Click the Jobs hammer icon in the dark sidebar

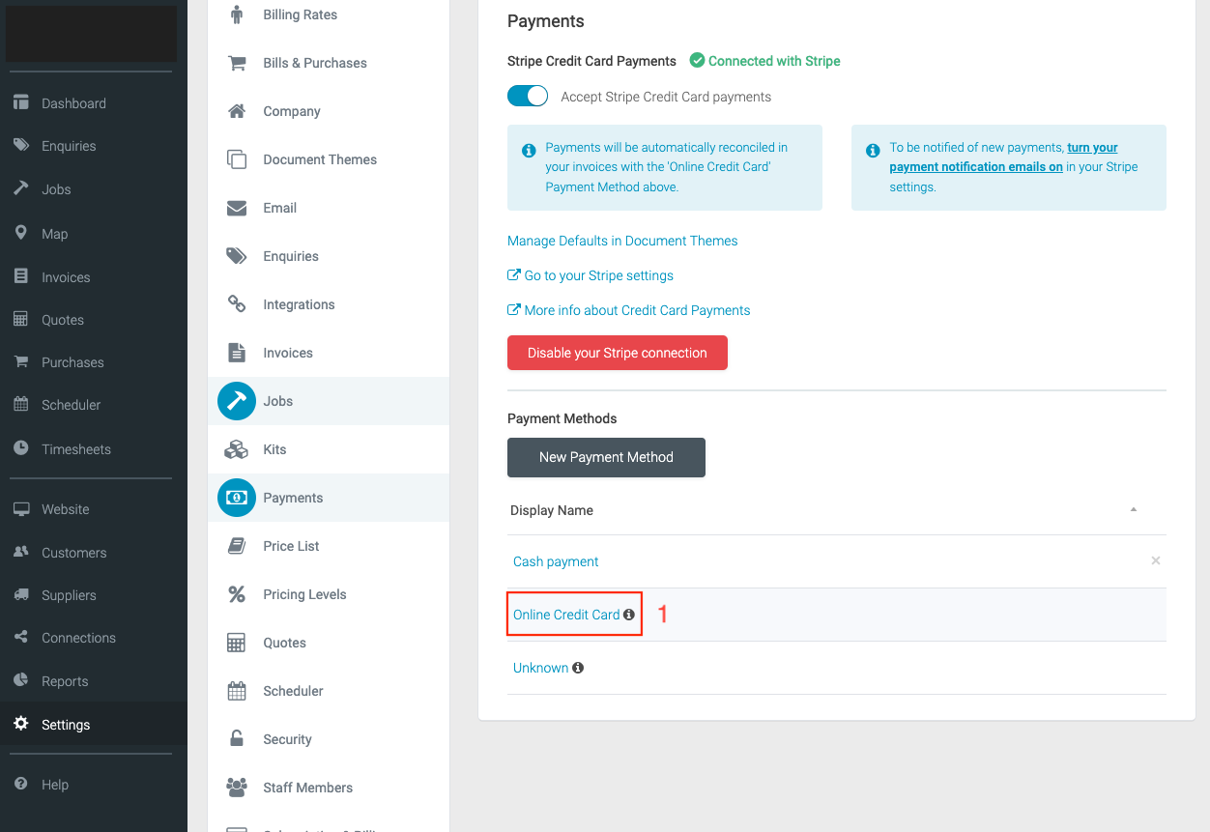tap(21, 188)
